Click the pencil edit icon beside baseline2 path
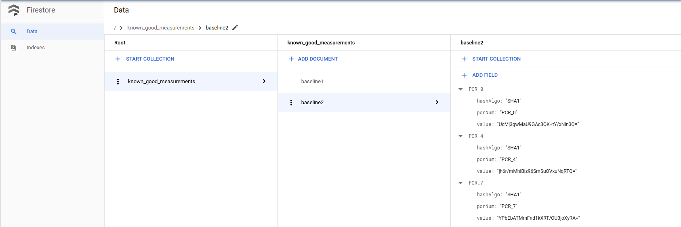This screenshot has width=681, height=227. pyautogui.click(x=235, y=27)
